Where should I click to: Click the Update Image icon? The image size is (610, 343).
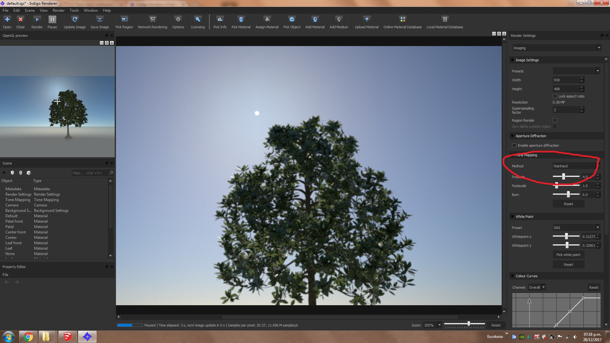pyautogui.click(x=74, y=20)
